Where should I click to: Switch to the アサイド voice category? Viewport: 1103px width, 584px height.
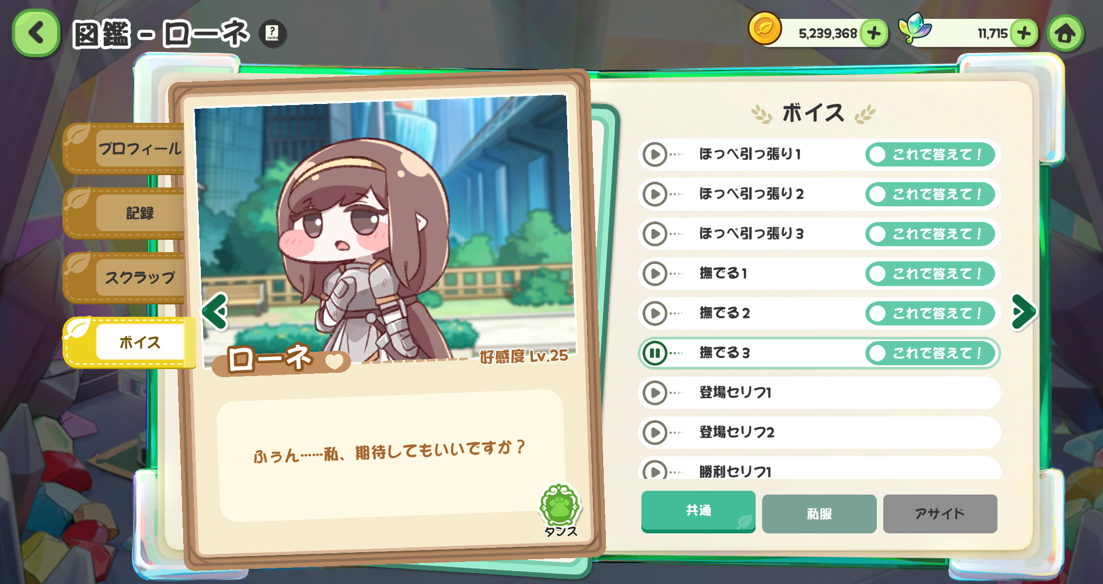[940, 514]
